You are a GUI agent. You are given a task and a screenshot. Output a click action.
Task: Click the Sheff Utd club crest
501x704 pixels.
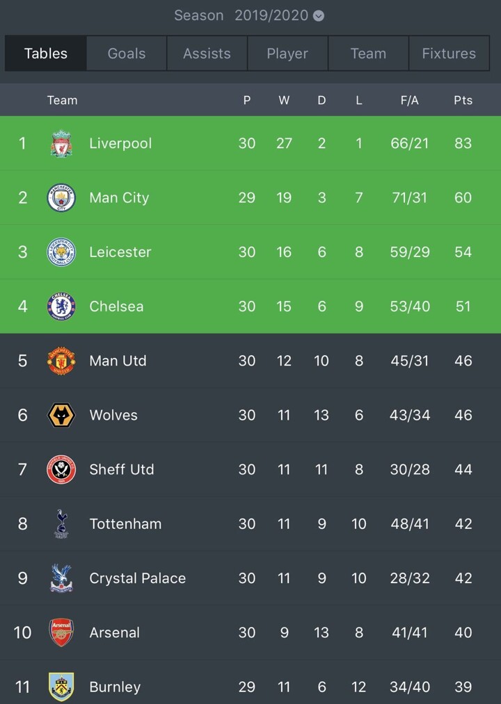coord(61,469)
